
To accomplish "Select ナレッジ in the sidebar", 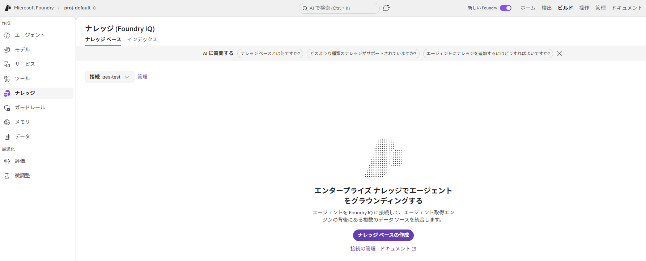I will pyautogui.click(x=36, y=93).
